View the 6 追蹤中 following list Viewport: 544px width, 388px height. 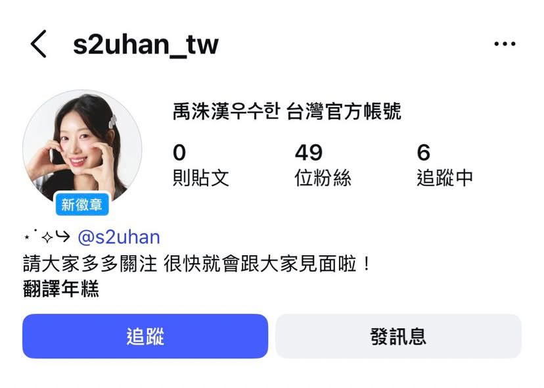click(445, 165)
